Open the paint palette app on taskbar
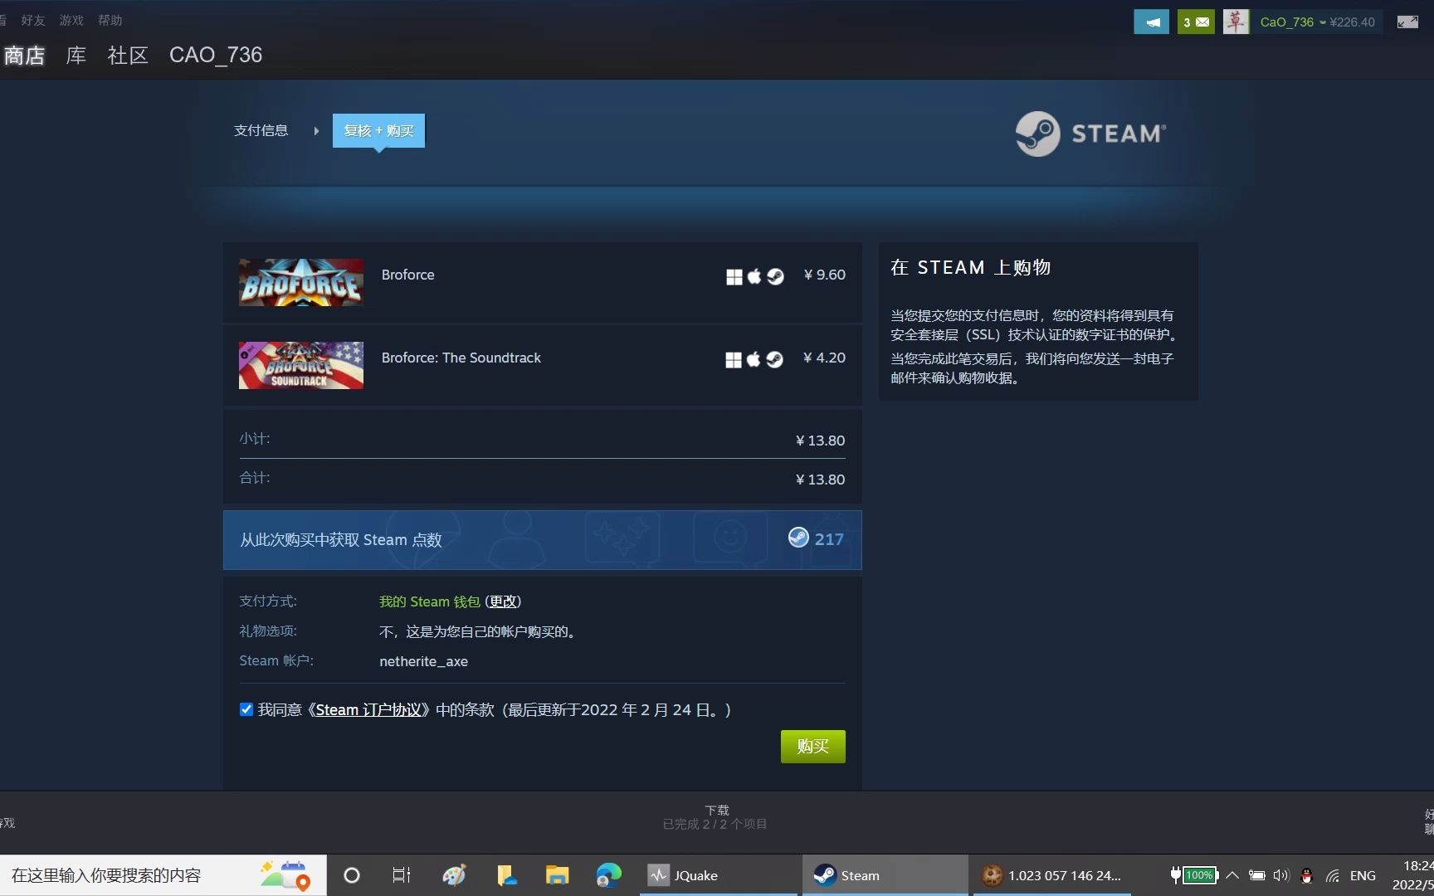 click(x=454, y=875)
